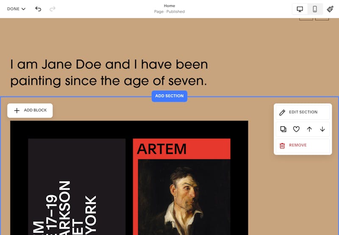Image resolution: width=339 pixels, height=235 pixels.
Task: Select the Jane Doe heading text
Action: (109, 73)
